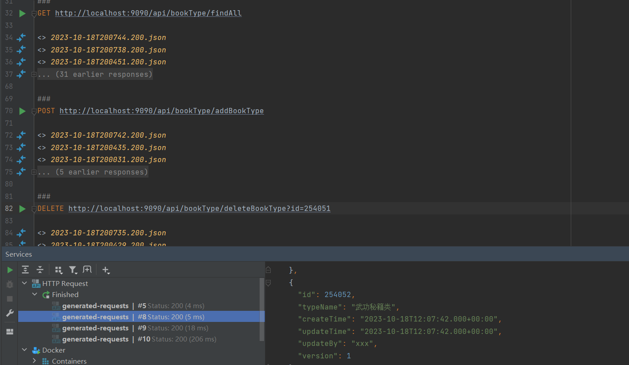This screenshot has width=629, height=365.
Task: Run the DELETE deleteBookType request
Action: [x=22, y=209]
